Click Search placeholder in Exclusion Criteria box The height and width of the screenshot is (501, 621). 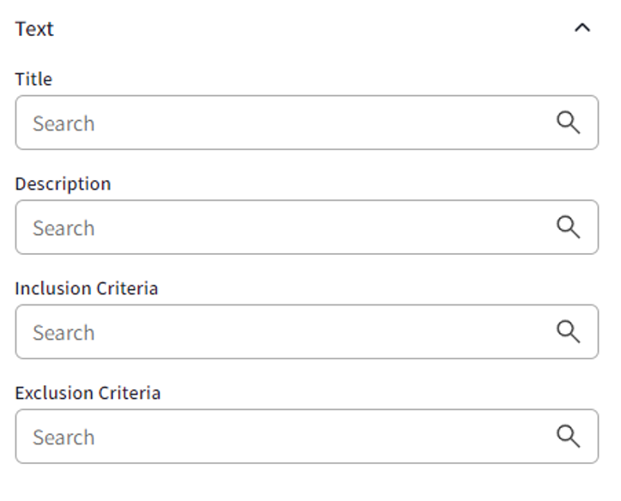[63, 438]
